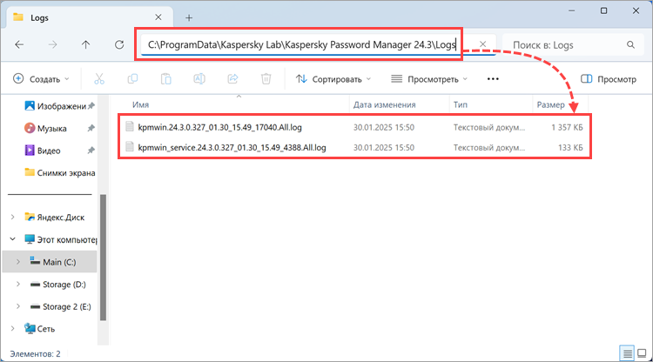Screen dimensions: 653x362
Task: Open the Просмотреть view dropdown
Action: click(x=429, y=78)
